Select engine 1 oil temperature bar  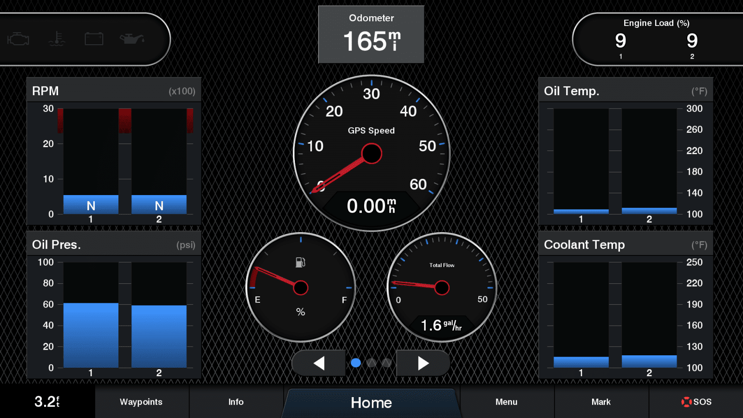pyautogui.click(x=581, y=212)
